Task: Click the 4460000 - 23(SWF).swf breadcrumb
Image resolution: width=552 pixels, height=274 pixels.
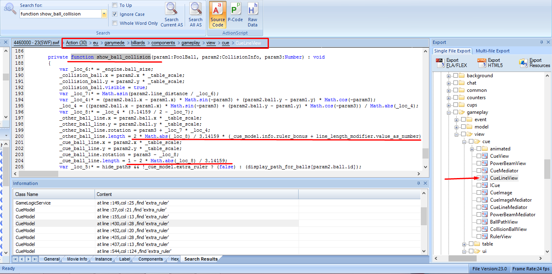Action: coord(36,43)
